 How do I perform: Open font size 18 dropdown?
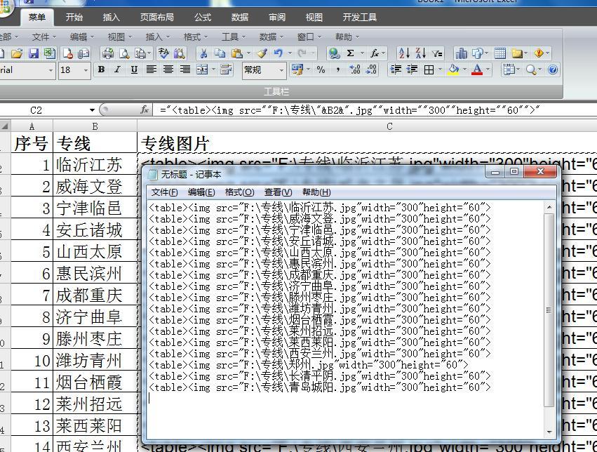pos(86,70)
